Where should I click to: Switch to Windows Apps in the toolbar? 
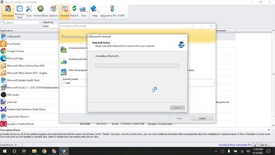tap(20, 12)
